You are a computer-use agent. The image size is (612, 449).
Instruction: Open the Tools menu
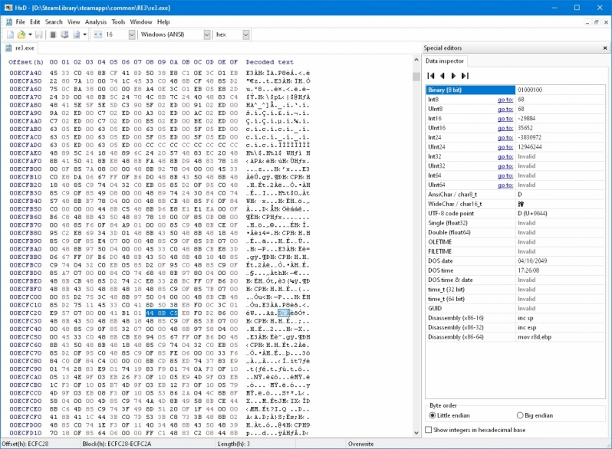(x=118, y=22)
